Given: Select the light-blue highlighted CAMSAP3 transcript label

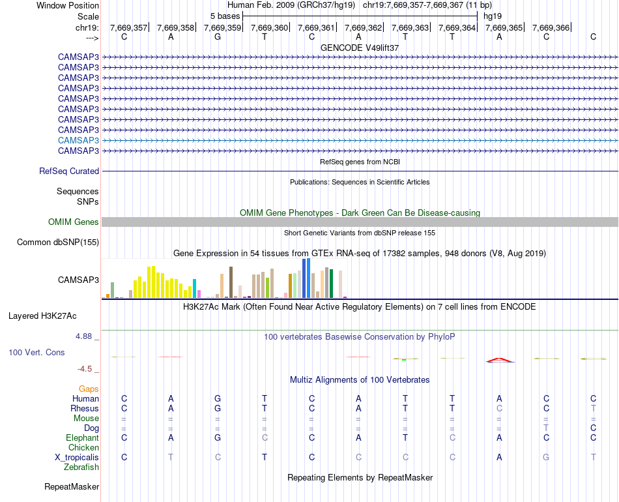Looking at the screenshot, I should [x=78, y=140].
